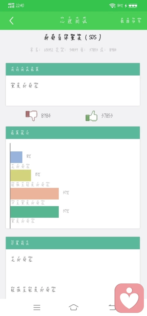
Task: Tap the 重度抑郁症 test result text
Action: 24,85
